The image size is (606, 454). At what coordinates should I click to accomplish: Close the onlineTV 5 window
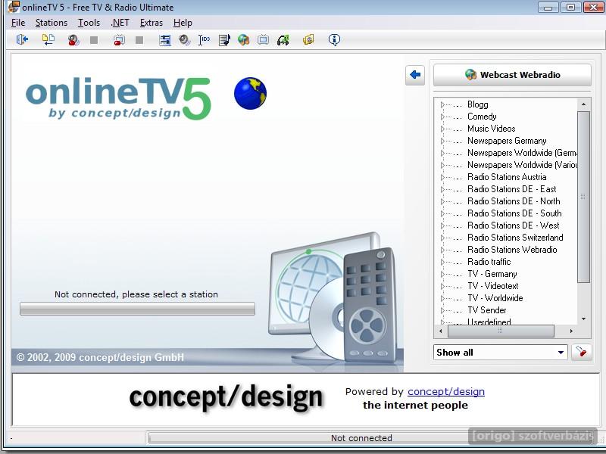pyautogui.click(x=594, y=7)
